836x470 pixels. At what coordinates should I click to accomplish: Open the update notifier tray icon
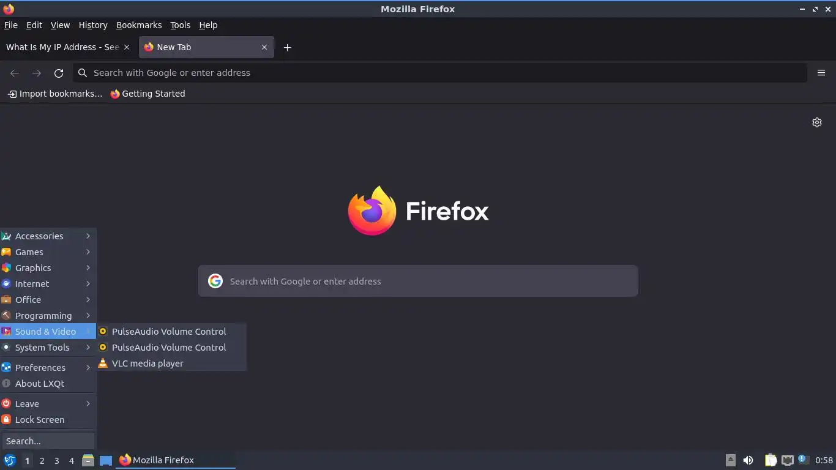click(804, 460)
